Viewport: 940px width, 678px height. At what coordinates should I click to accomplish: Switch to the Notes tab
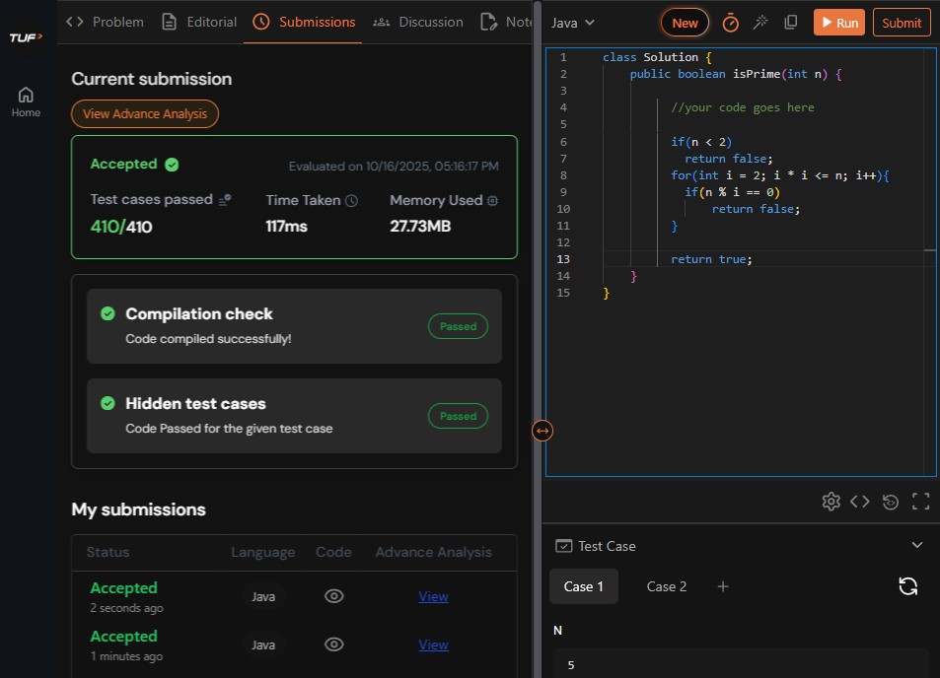(507, 22)
